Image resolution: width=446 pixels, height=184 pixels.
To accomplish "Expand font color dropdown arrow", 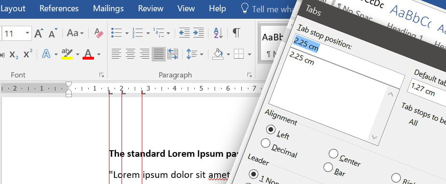I will 99,54.
